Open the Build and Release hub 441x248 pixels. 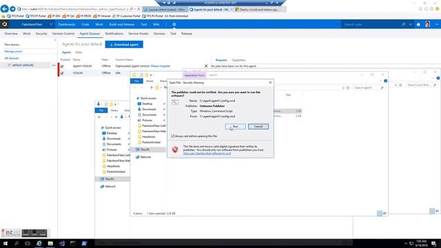122,25
